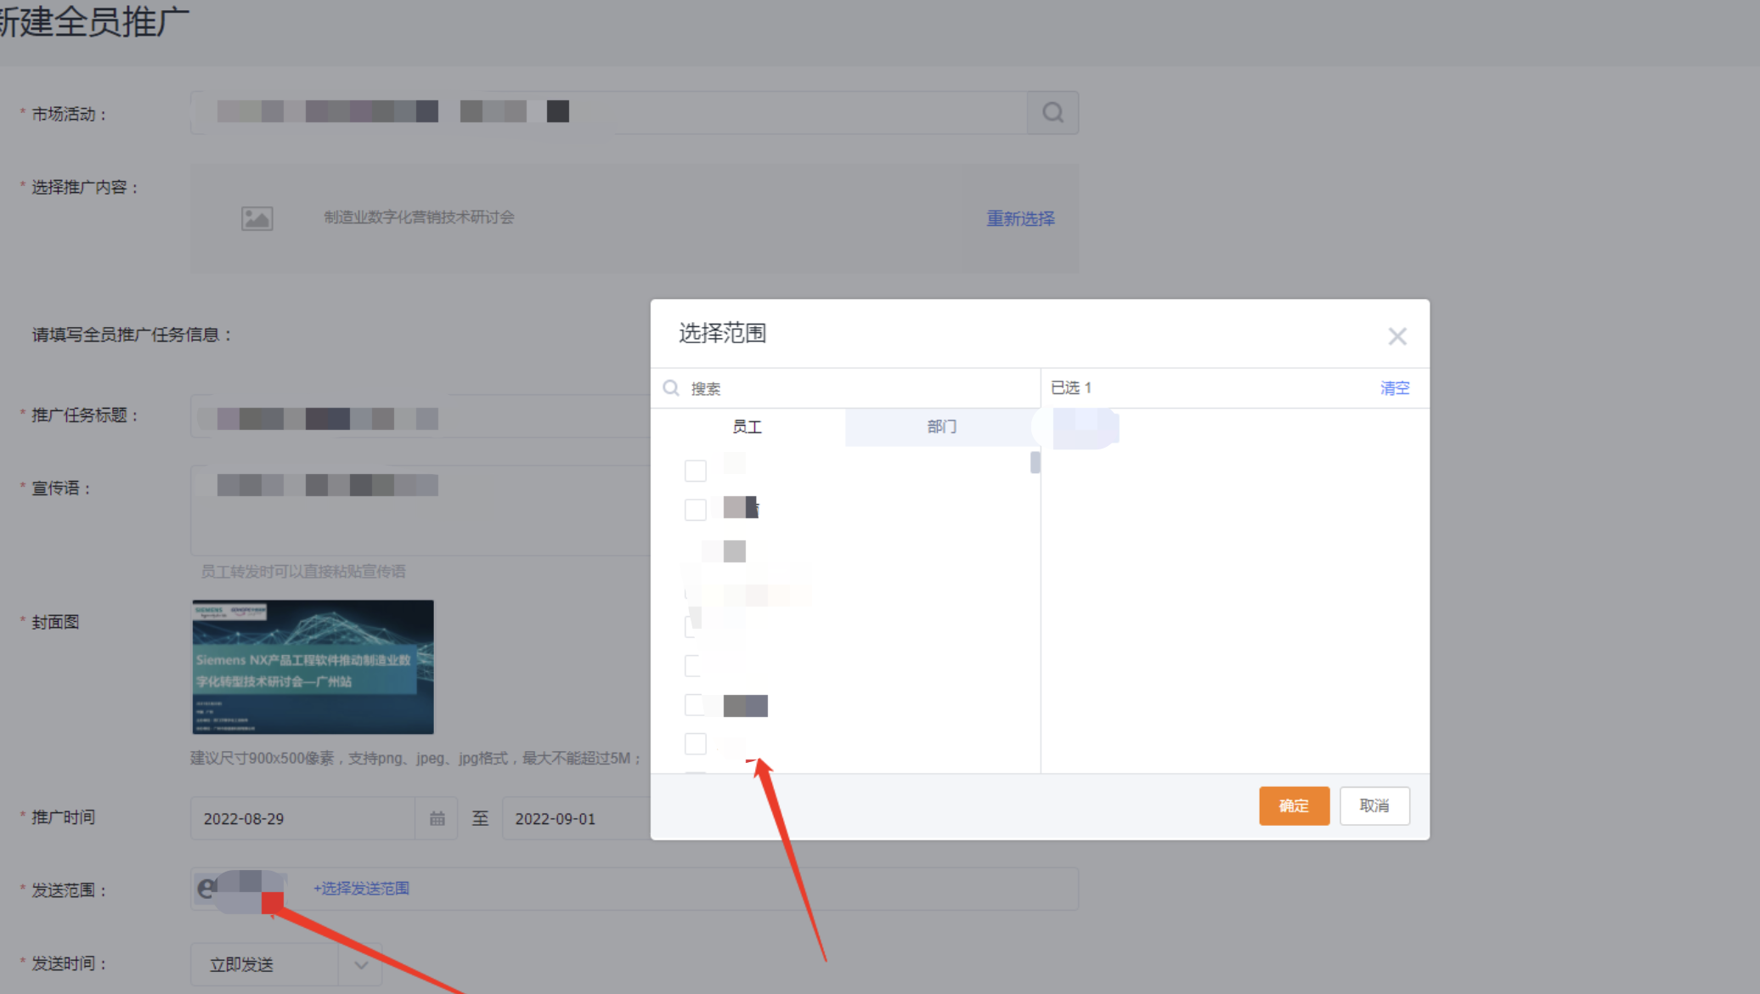Switch to the 部门 tab

tap(941, 426)
